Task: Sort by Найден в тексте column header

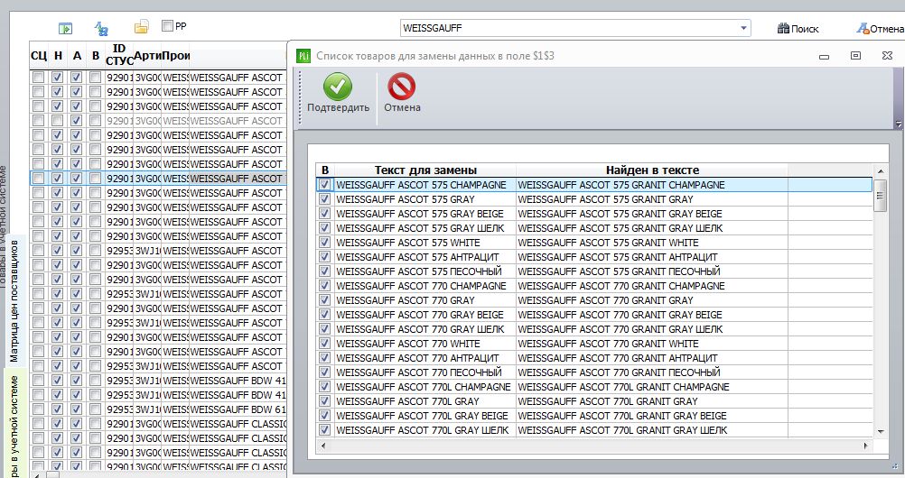Action: [652, 170]
